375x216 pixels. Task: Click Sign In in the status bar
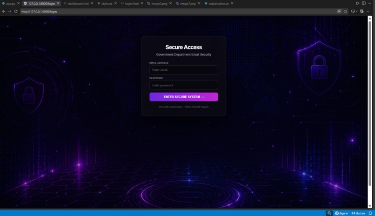[342, 213]
